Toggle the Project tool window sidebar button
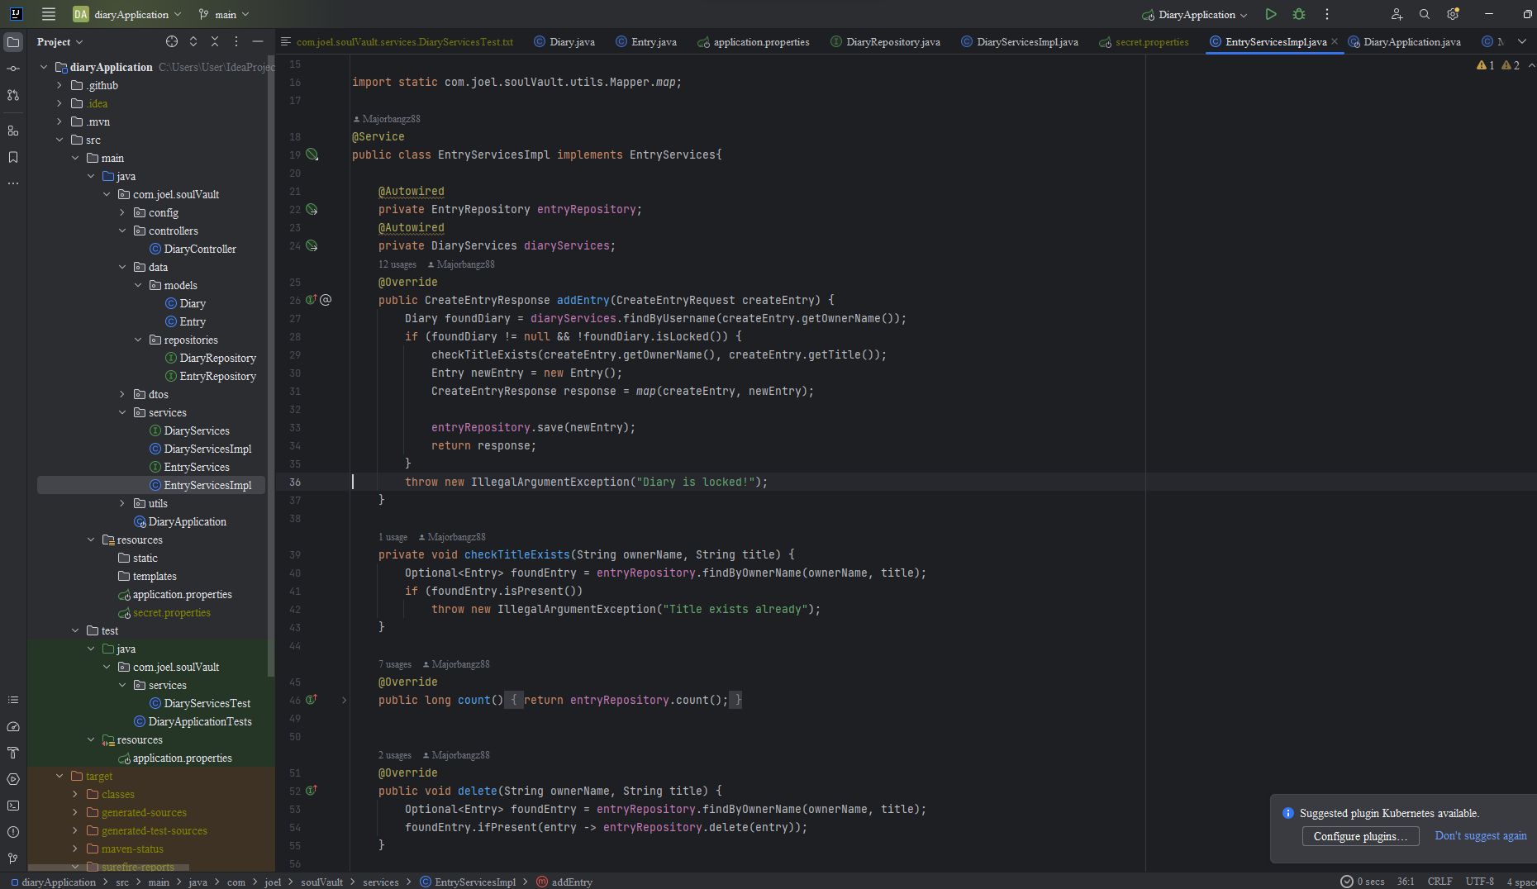Viewport: 1537px width, 889px height. [13, 41]
